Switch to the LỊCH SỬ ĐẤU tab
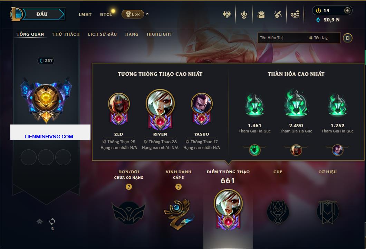366x249 pixels. point(102,34)
